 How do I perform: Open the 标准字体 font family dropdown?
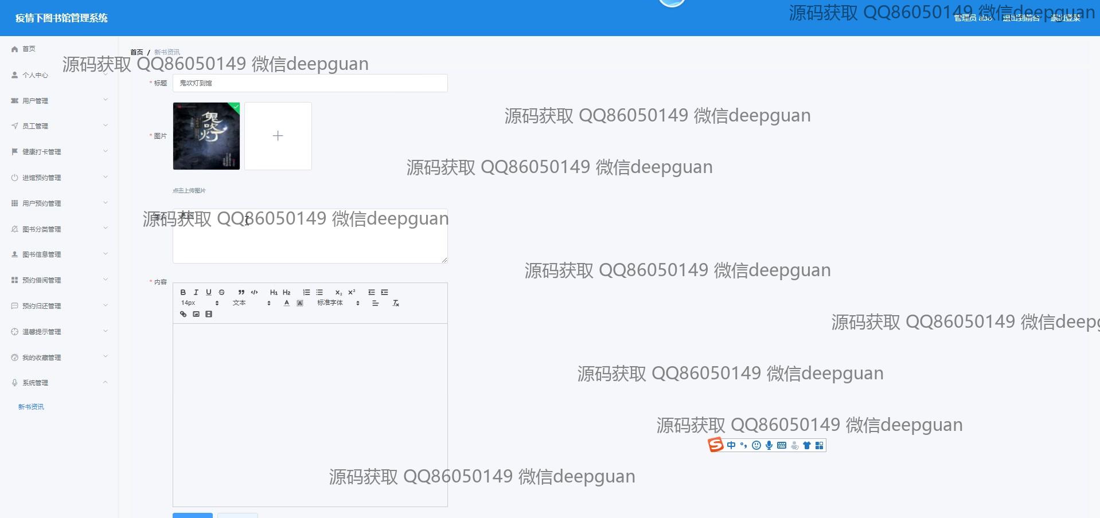coord(338,303)
